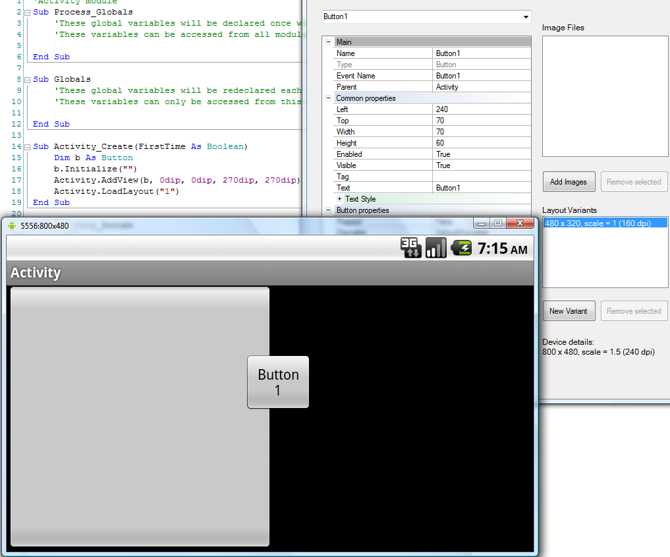
Task: Expand the Text Style section
Action: point(339,199)
